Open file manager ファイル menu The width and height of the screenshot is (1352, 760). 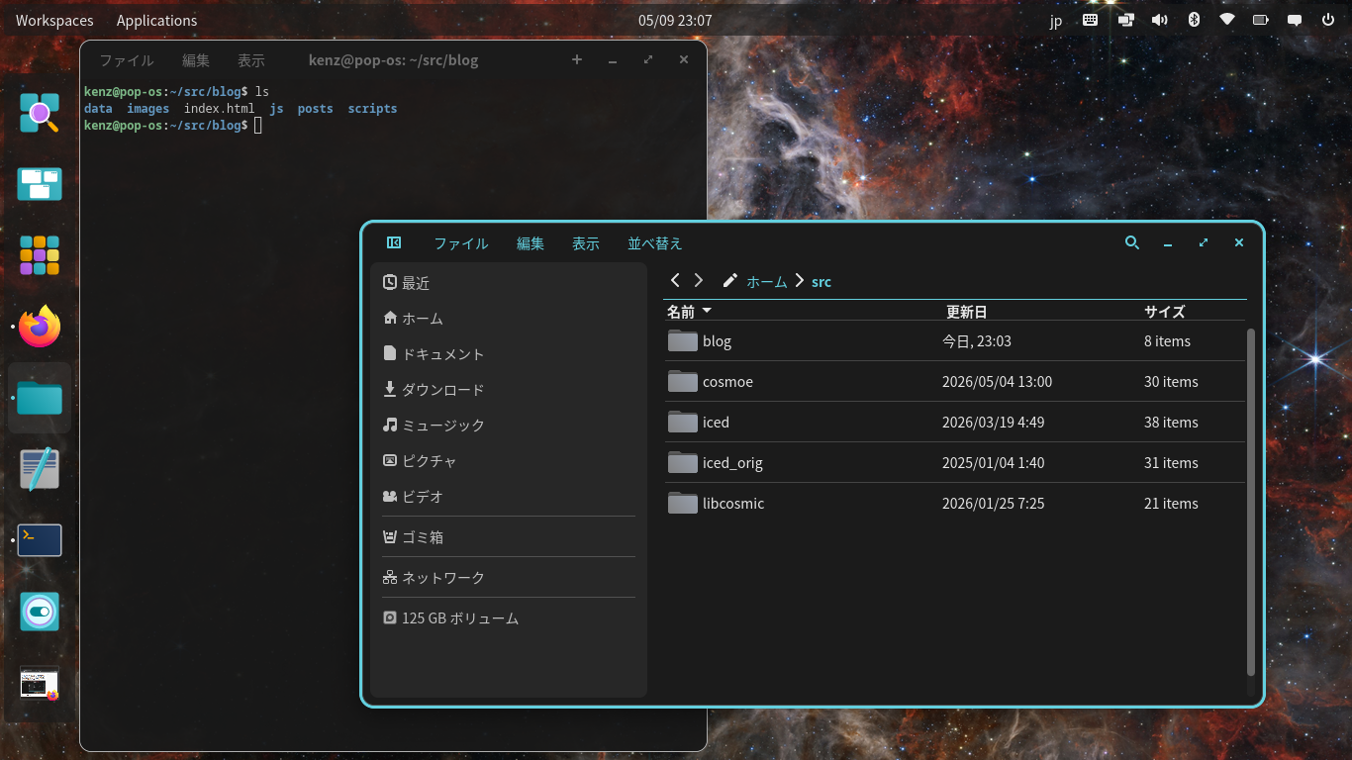coord(461,242)
